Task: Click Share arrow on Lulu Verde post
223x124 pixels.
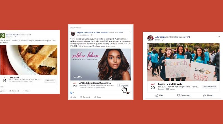Action: click(x=205, y=95)
